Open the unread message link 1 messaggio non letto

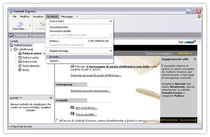[x=118, y=66]
